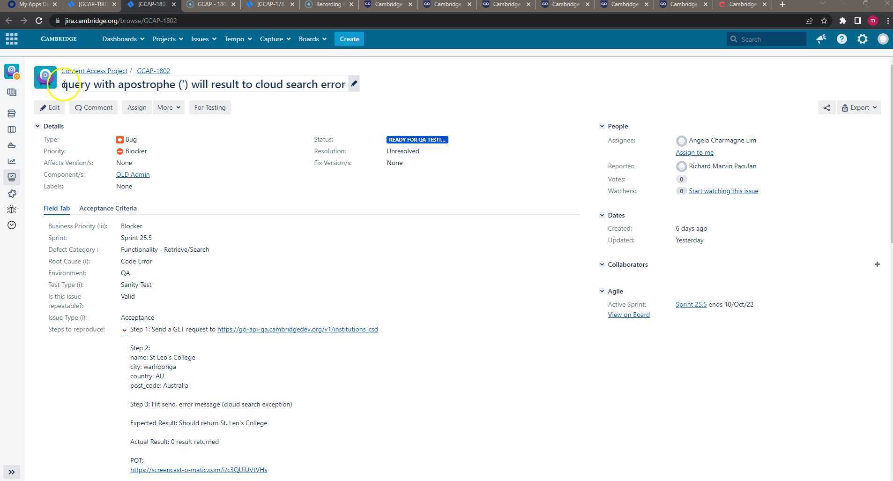Click the share issue icon
Image resolution: width=893 pixels, height=481 pixels.
coord(826,107)
